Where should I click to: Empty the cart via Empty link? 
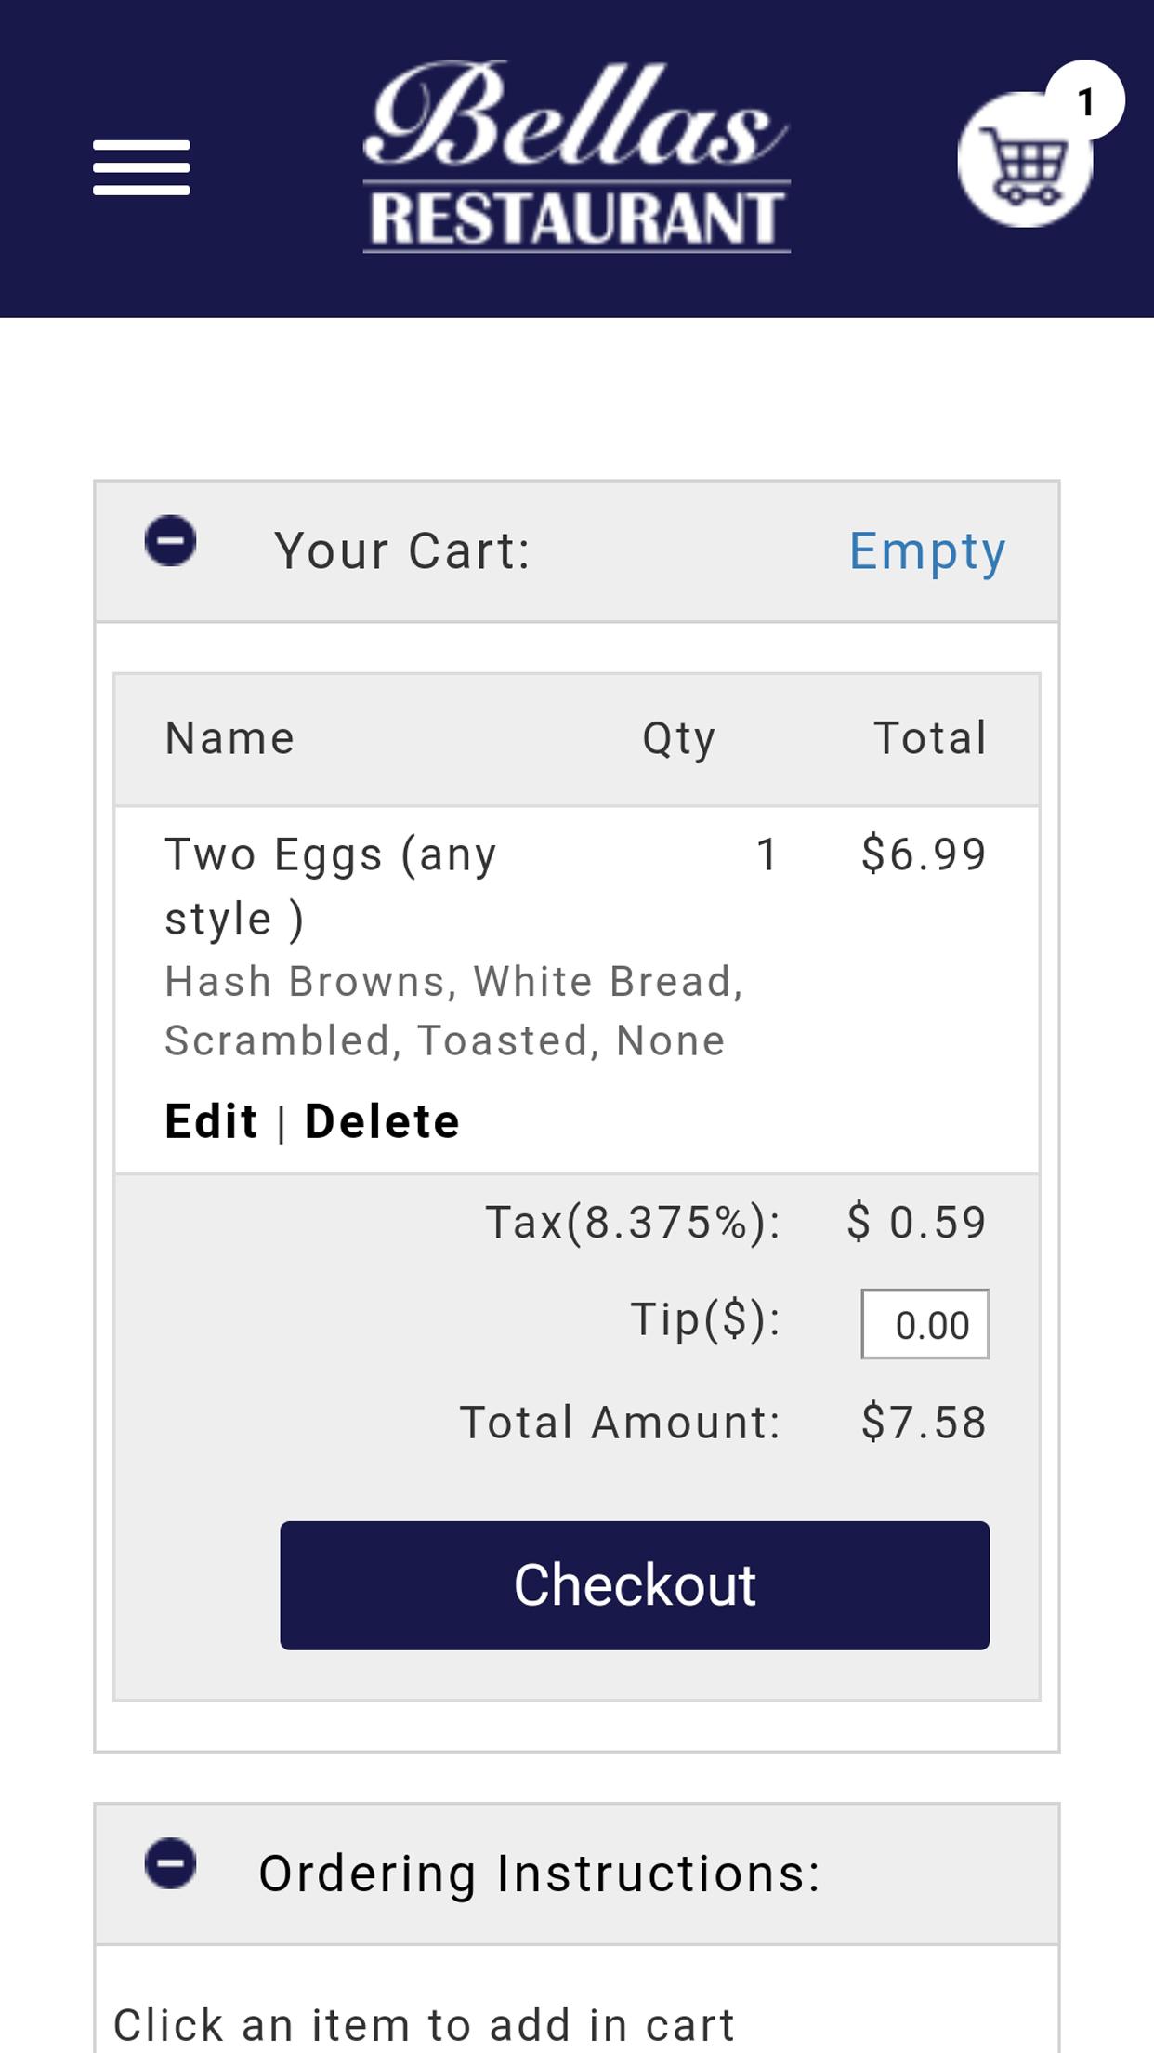point(927,551)
